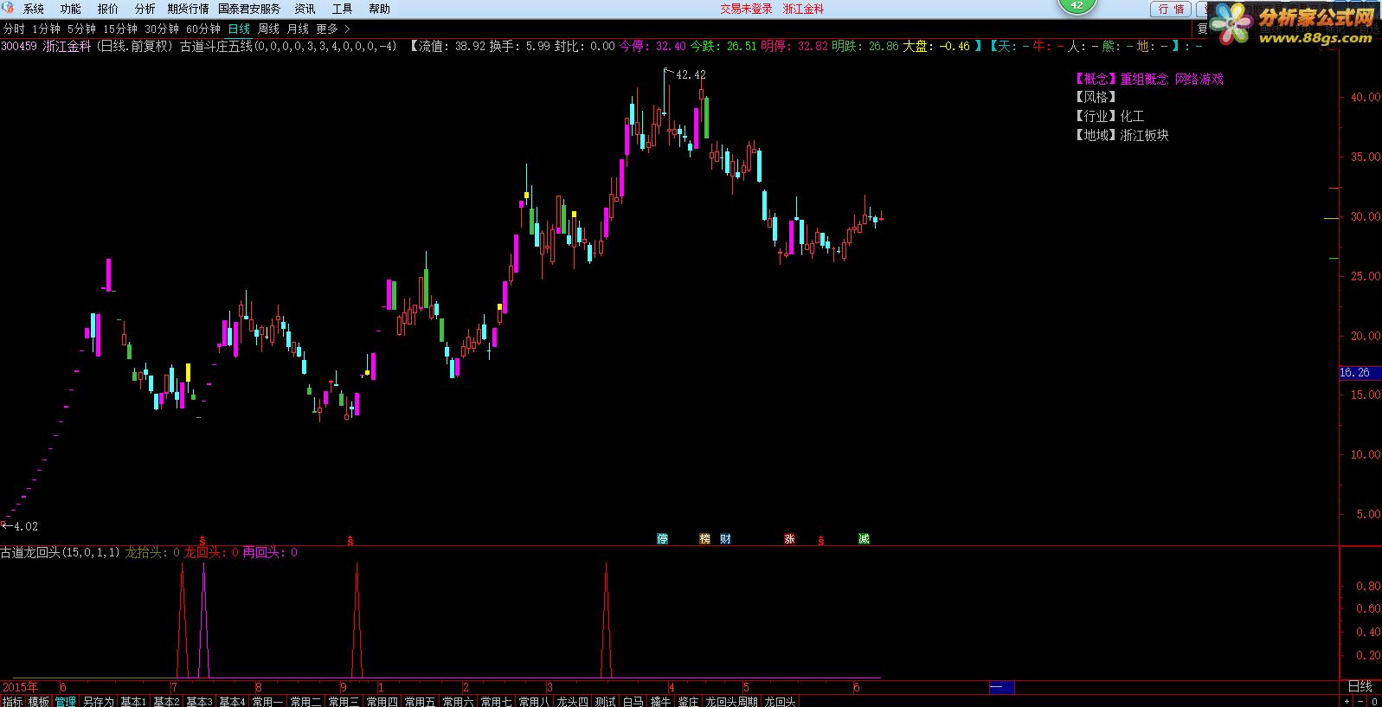Open the 报价 menu
The image size is (1382, 707).
[x=107, y=9]
